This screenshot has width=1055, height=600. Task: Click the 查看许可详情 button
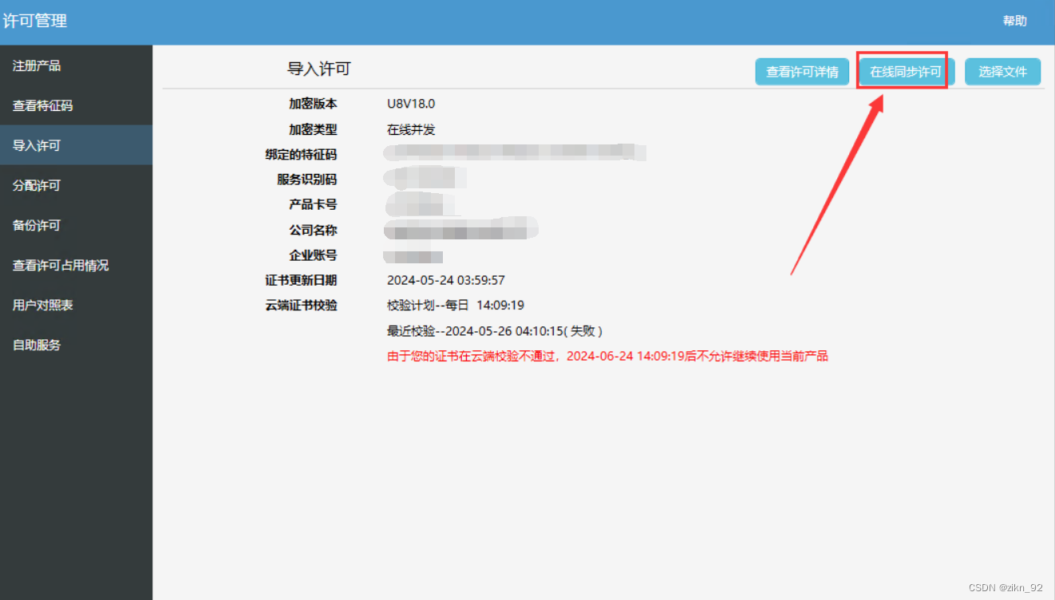[x=802, y=71]
